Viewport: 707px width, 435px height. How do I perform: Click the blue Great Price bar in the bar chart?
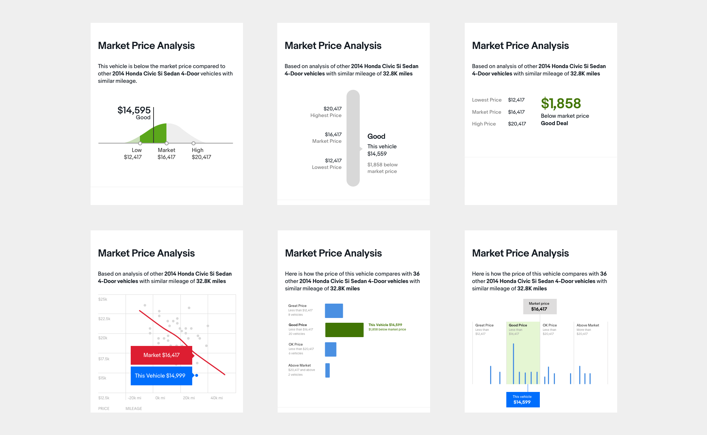pos(334,311)
